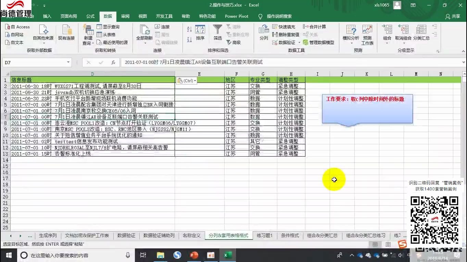
Task: Open advanced filter (高级)
Action: pyautogui.click(x=234, y=43)
